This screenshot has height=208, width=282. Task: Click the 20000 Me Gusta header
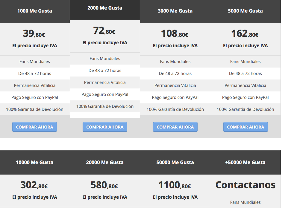pyautogui.click(x=105, y=163)
